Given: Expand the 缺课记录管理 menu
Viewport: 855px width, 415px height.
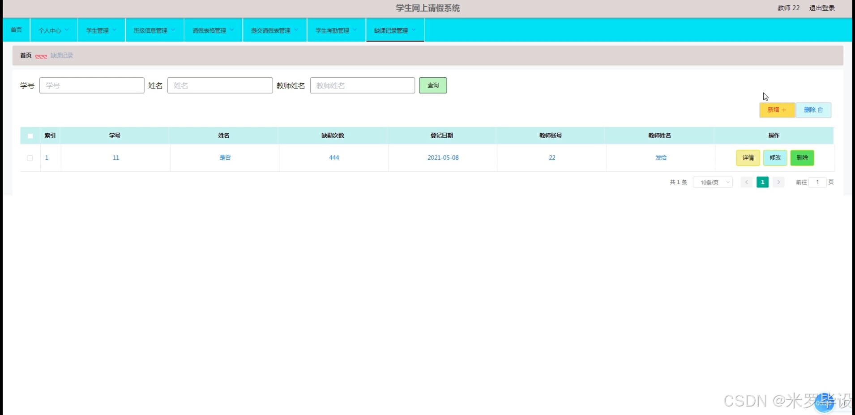Looking at the screenshot, I should tap(395, 30).
